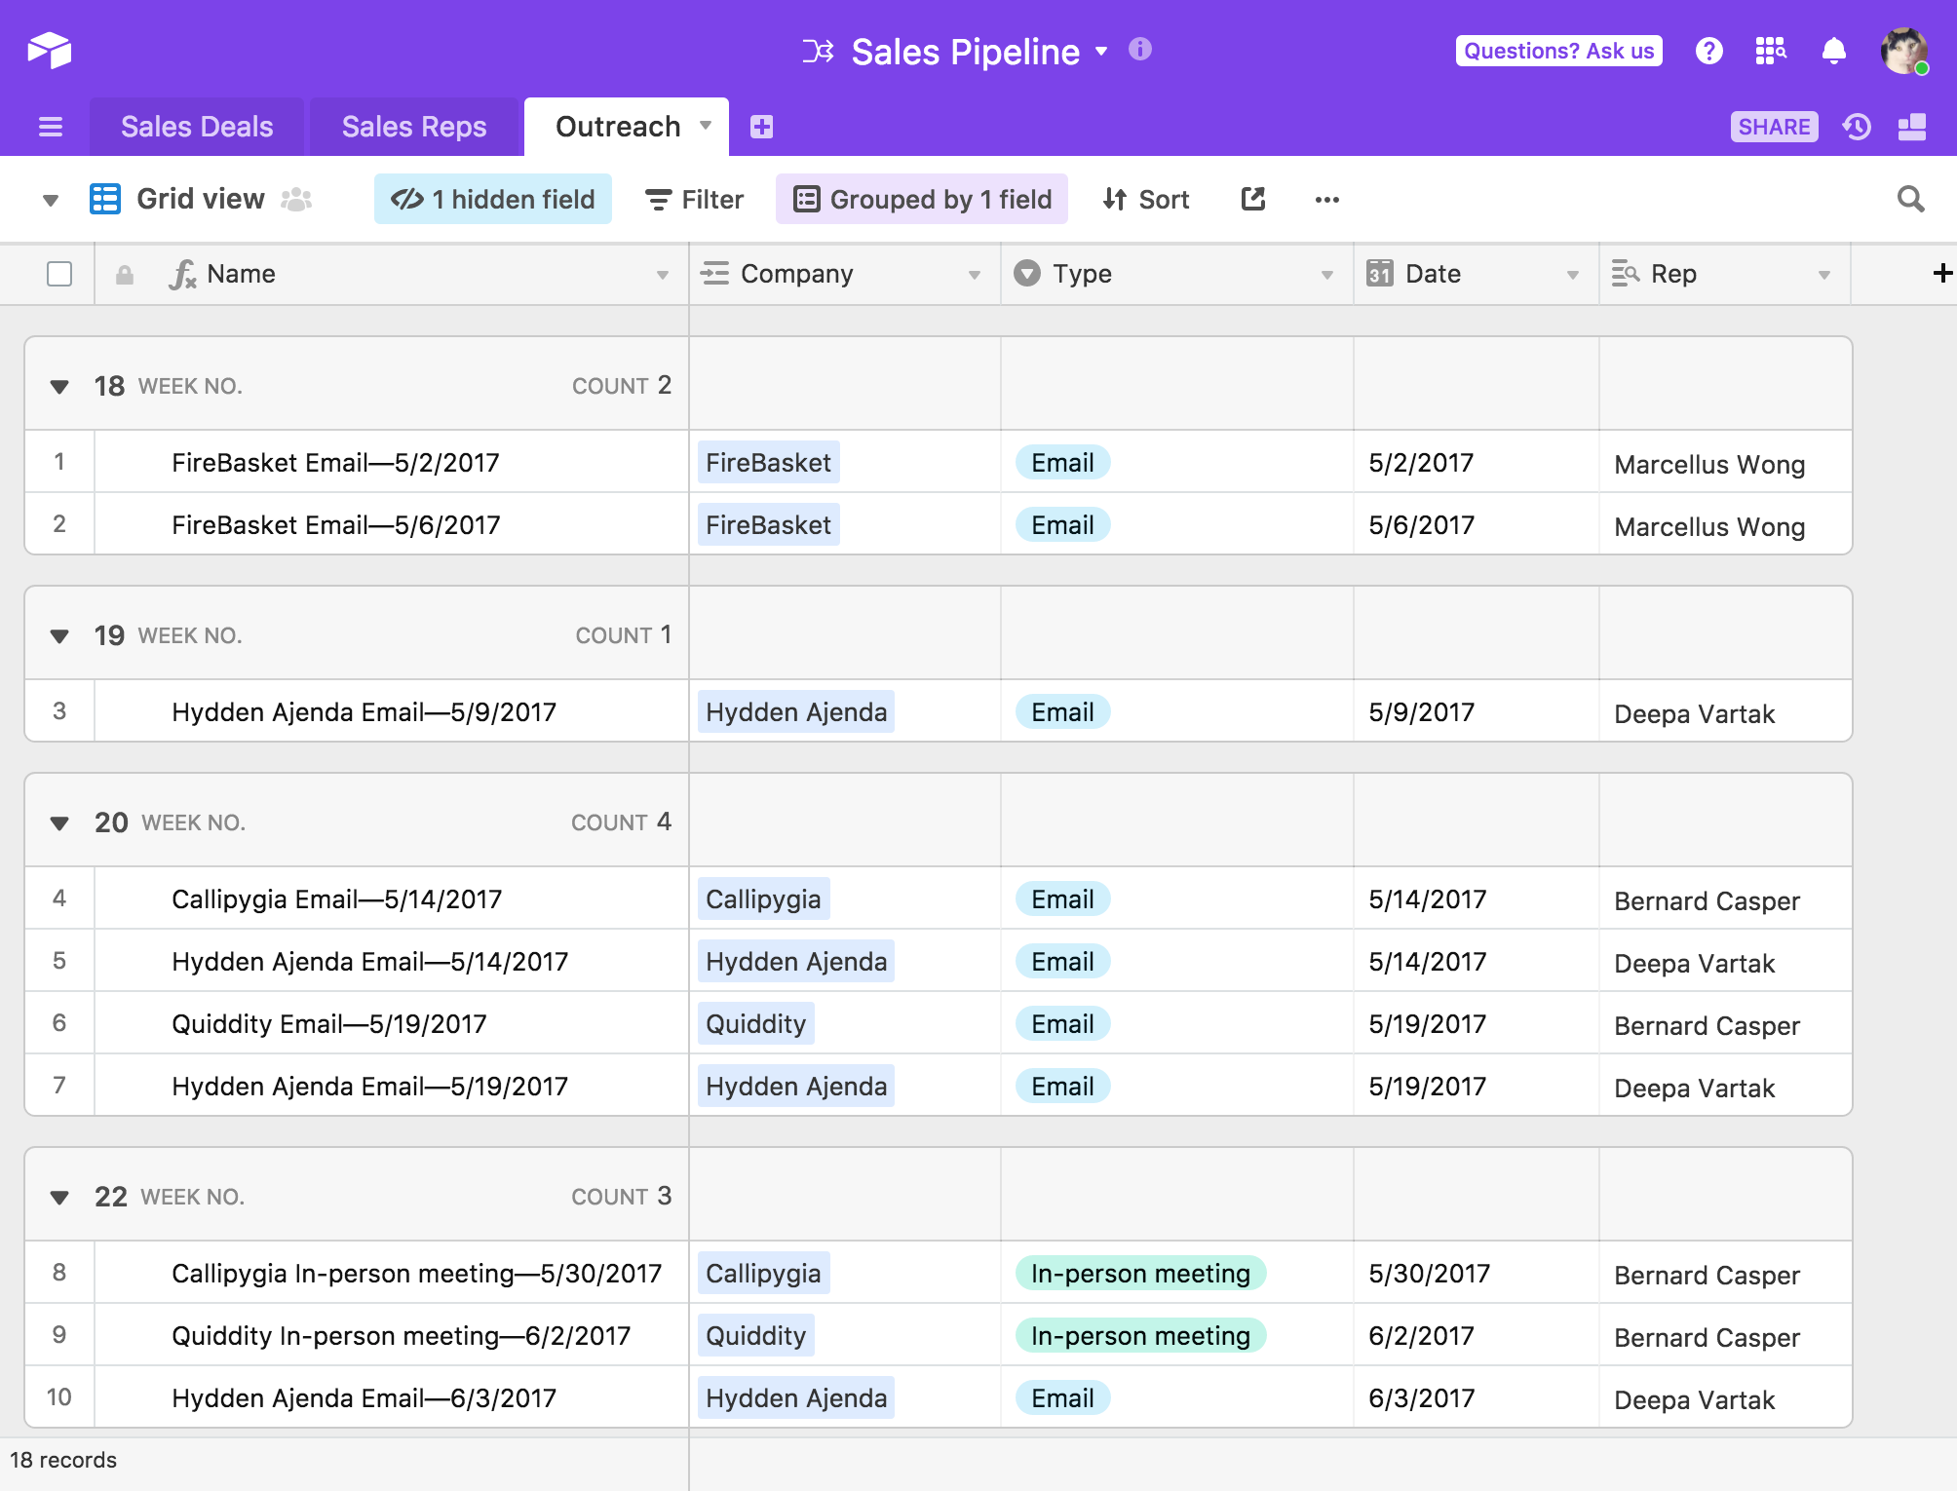Click the lock icon in Name header

[x=124, y=275]
